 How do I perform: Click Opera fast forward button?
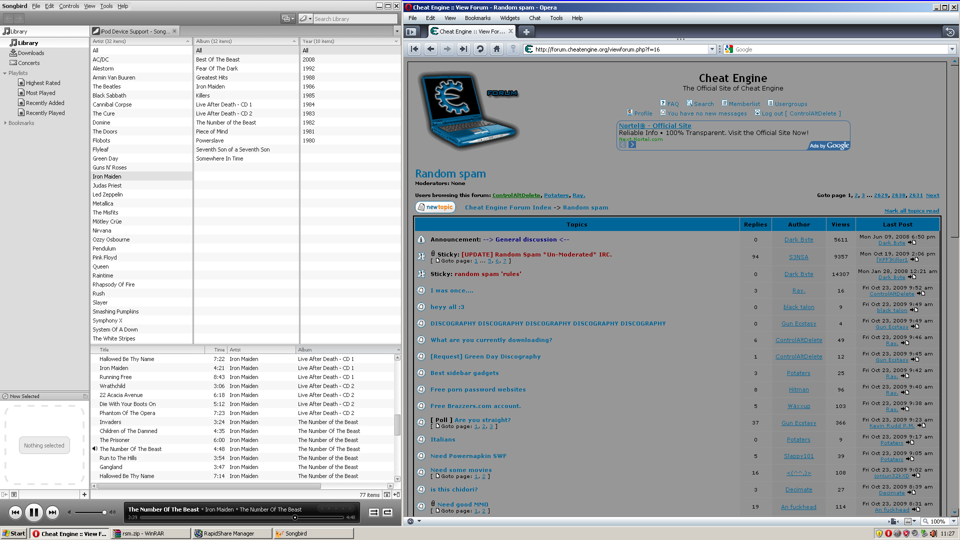[463, 49]
